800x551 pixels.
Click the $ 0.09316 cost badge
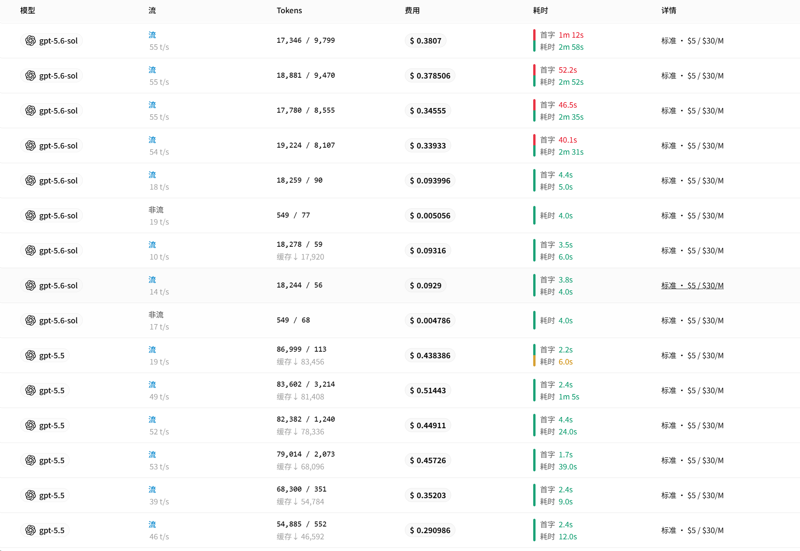click(x=428, y=251)
